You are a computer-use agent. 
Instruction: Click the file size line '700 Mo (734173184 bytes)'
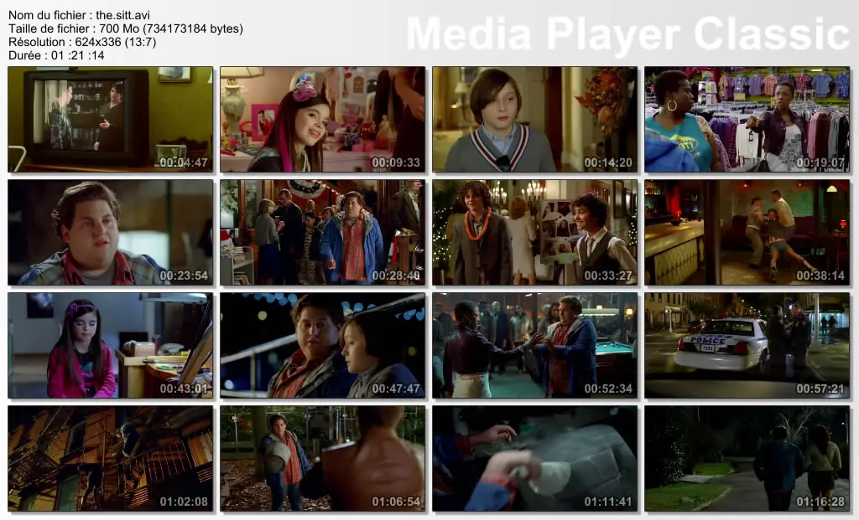tap(171, 28)
